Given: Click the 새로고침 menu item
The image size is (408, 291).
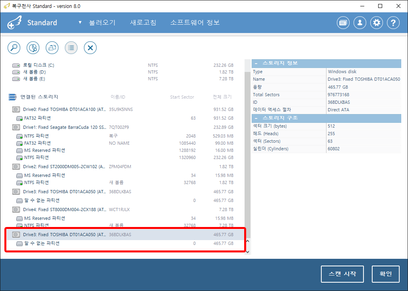Looking at the screenshot, I should [x=143, y=23].
